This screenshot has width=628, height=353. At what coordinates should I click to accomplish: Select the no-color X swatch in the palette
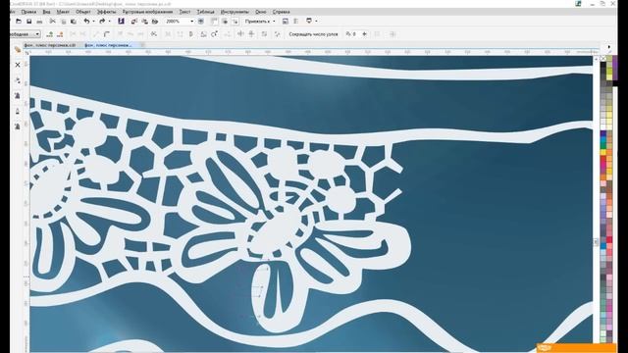(x=602, y=59)
